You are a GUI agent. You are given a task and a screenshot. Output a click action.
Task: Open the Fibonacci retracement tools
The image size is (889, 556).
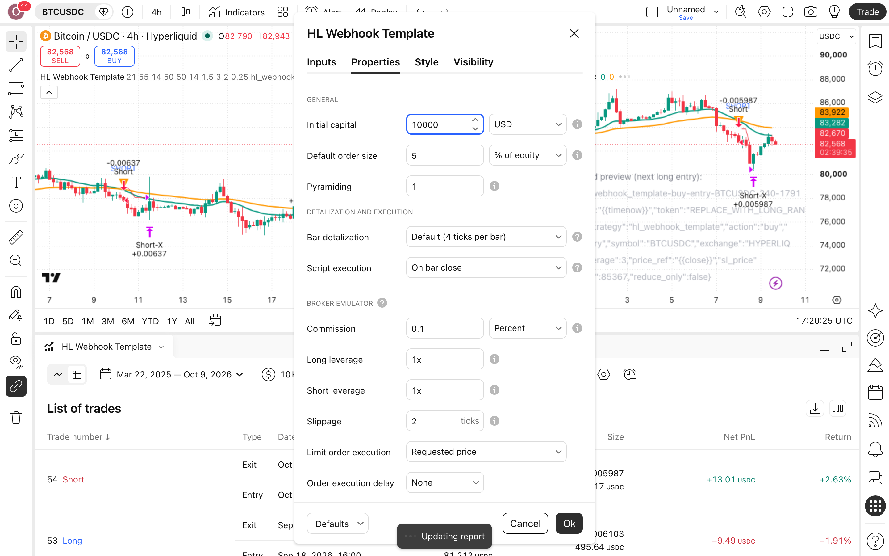point(16,88)
